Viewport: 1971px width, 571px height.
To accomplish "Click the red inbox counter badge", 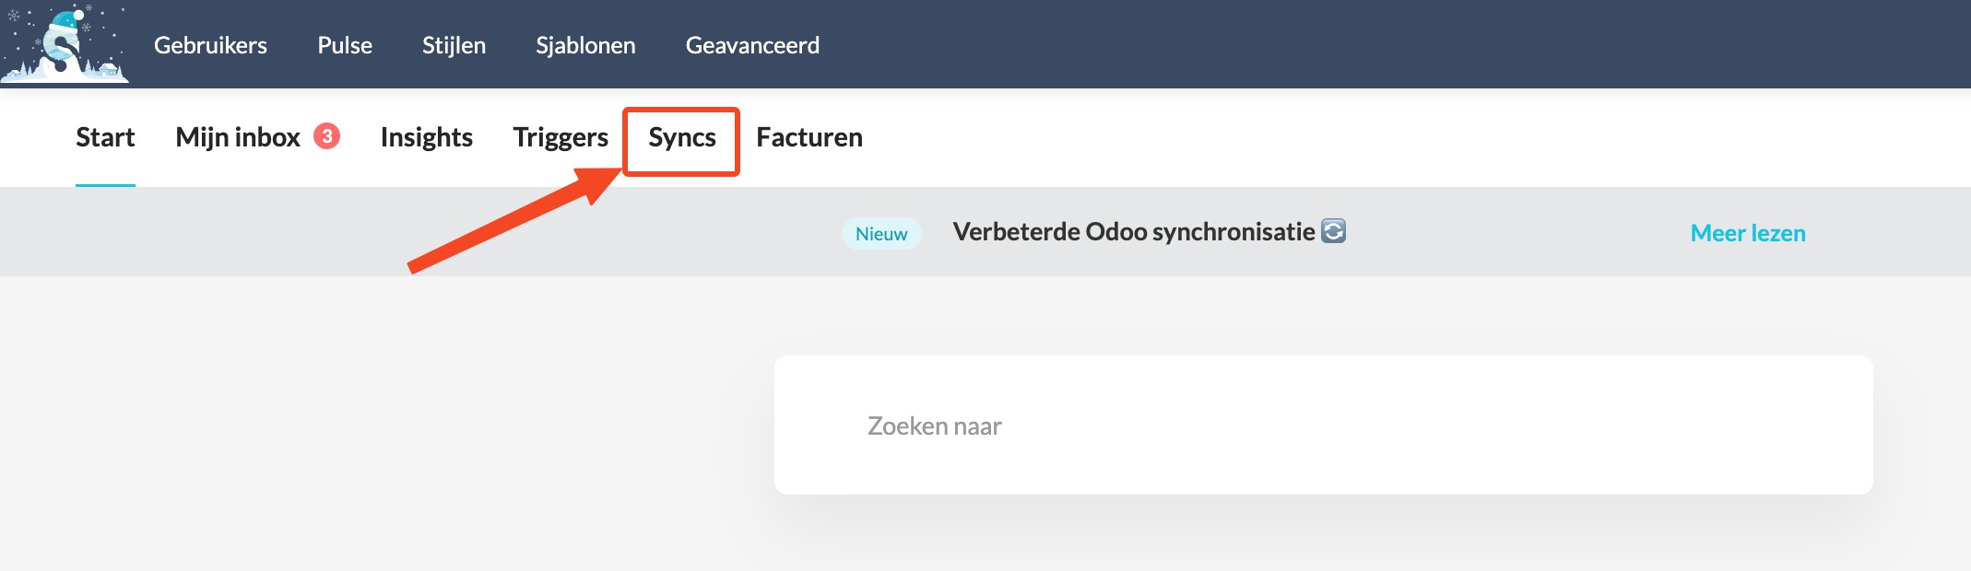I will click(x=327, y=136).
